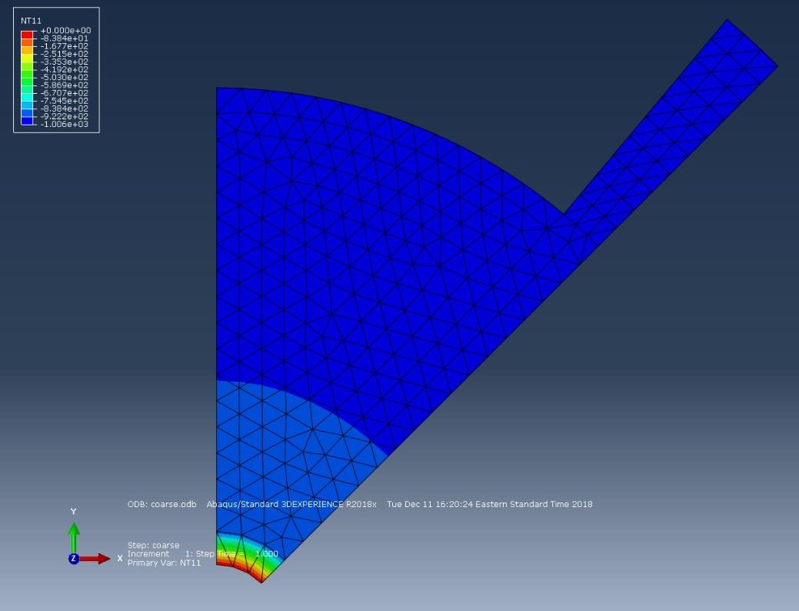Click the red X-axis arrow of the view triad

(92, 556)
